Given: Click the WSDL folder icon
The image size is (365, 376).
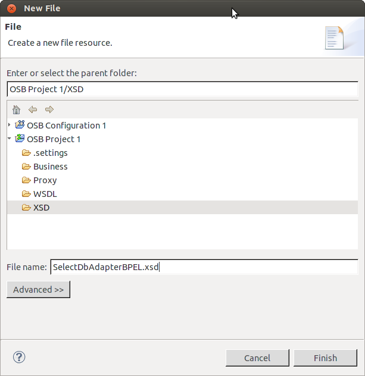Looking at the screenshot, I should pos(26,194).
